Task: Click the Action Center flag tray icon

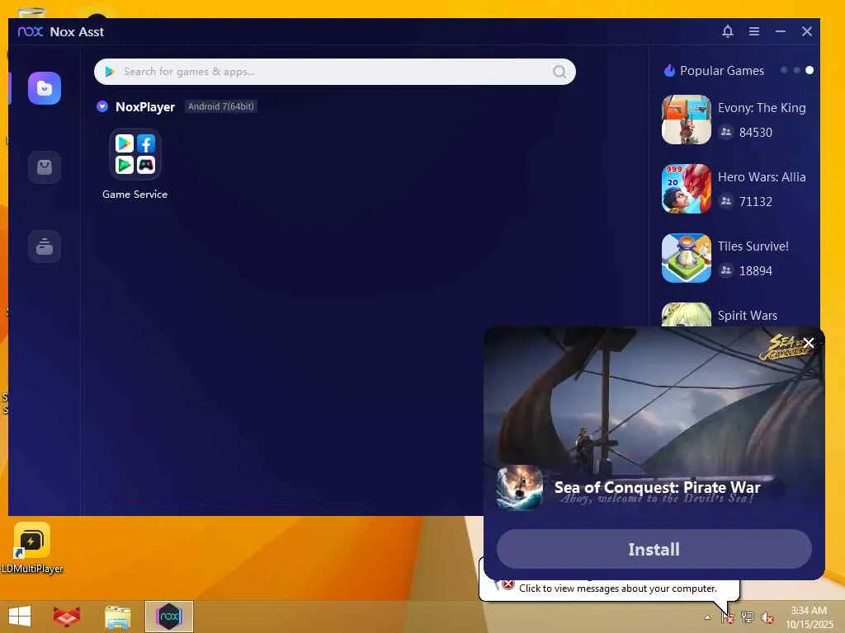Action: 728,617
